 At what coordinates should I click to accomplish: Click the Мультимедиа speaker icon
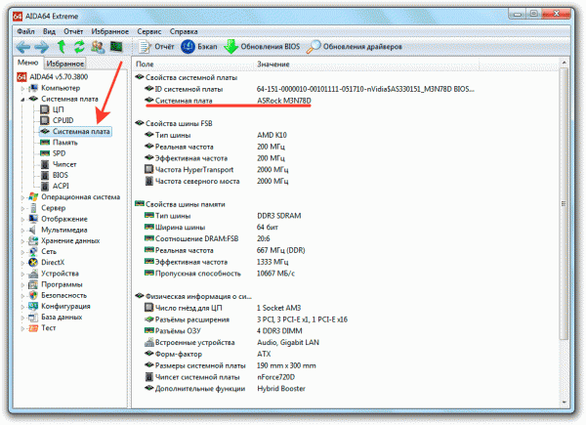[x=33, y=230]
